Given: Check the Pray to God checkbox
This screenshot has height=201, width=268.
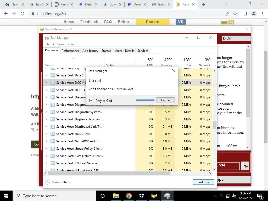Looking at the screenshot, I should coord(91,100).
